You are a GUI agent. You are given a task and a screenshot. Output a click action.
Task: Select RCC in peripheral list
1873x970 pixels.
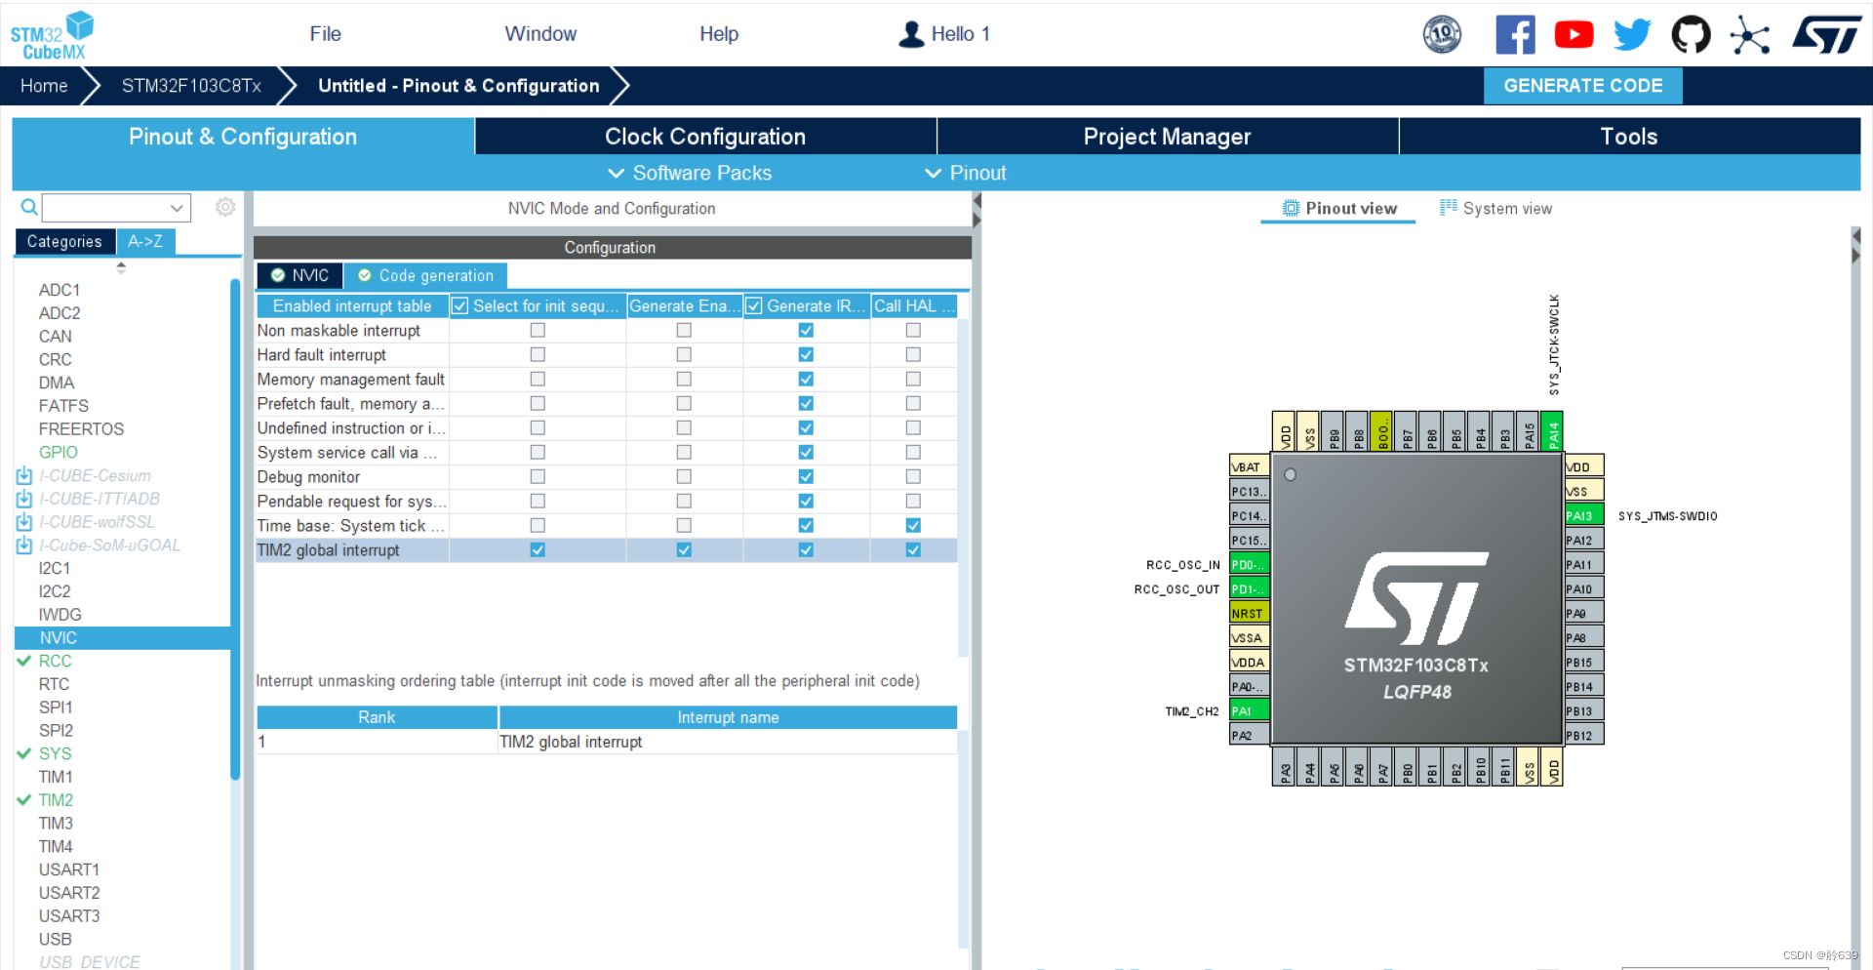(x=55, y=661)
